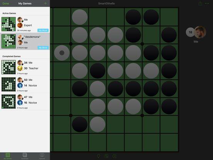213x160 pixels.
Task: Tap My Move badge on desdemona game
Action: (43, 48)
